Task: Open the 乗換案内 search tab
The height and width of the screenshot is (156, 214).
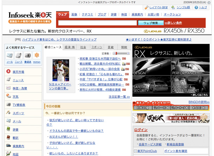Action: pyautogui.click(x=137, y=15)
